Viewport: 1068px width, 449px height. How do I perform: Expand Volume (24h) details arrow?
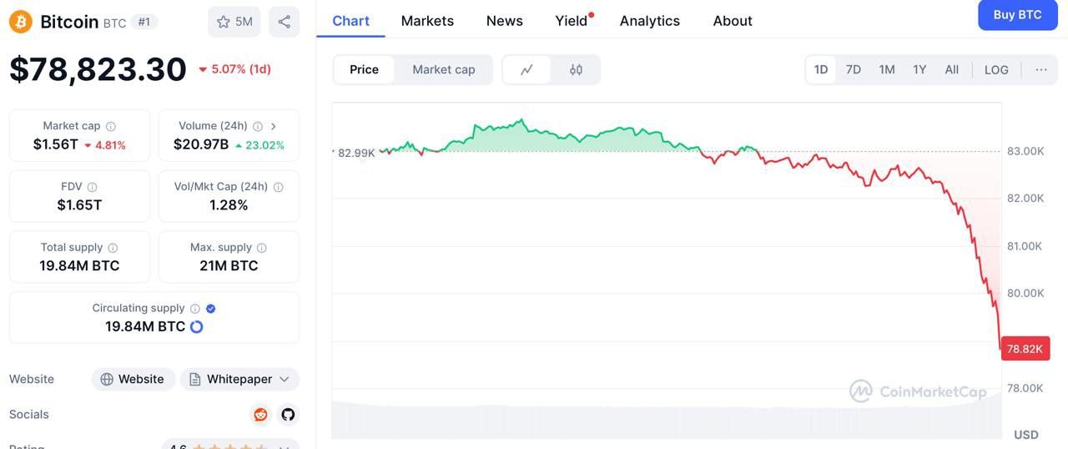pos(274,126)
